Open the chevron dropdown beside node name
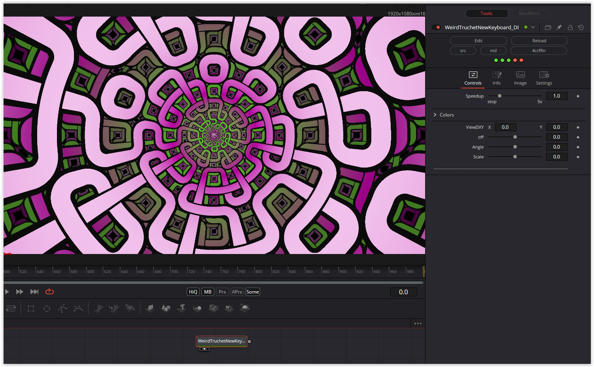Screen dimensions: 594x367 click(x=533, y=27)
